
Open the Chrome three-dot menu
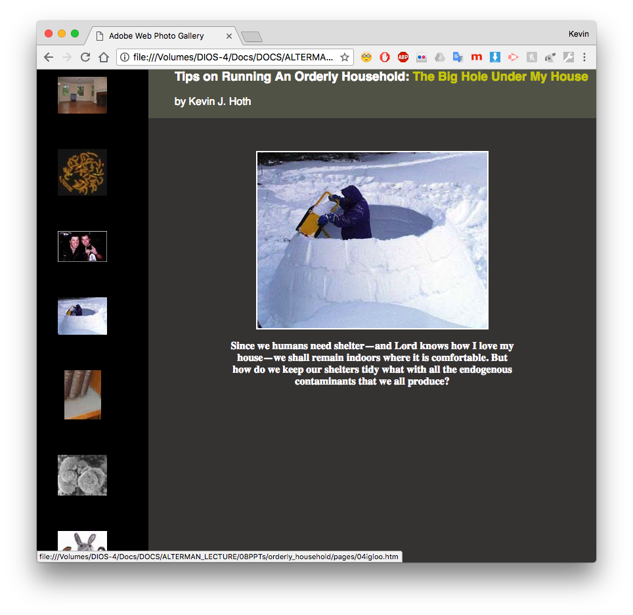click(584, 57)
